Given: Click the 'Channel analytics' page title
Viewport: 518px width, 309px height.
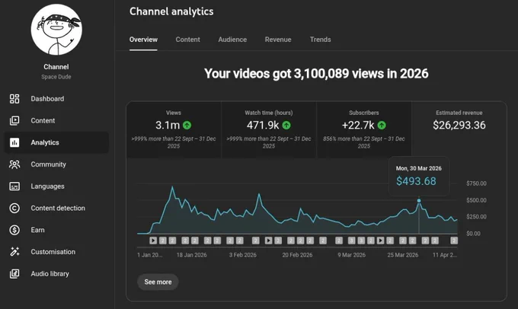Looking at the screenshot, I should coord(171,11).
